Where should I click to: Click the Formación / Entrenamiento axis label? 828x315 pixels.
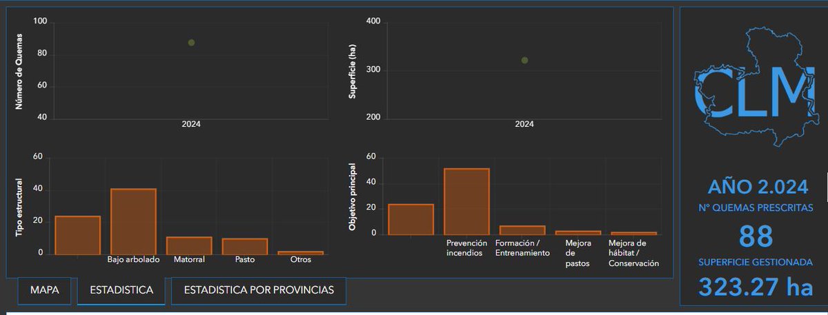click(522, 248)
